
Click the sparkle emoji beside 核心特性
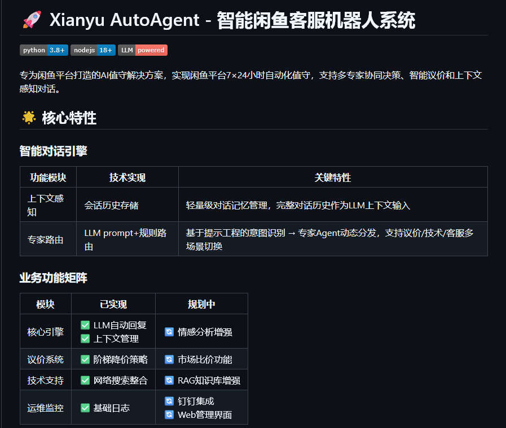[x=29, y=118]
